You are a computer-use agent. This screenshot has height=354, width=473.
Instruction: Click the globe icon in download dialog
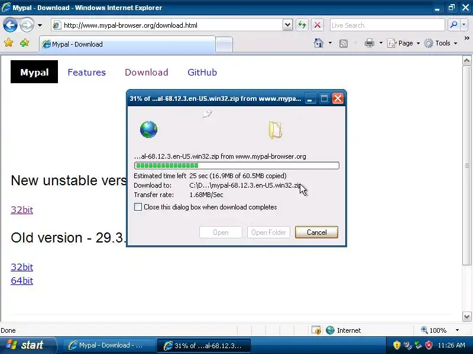pos(148,129)
